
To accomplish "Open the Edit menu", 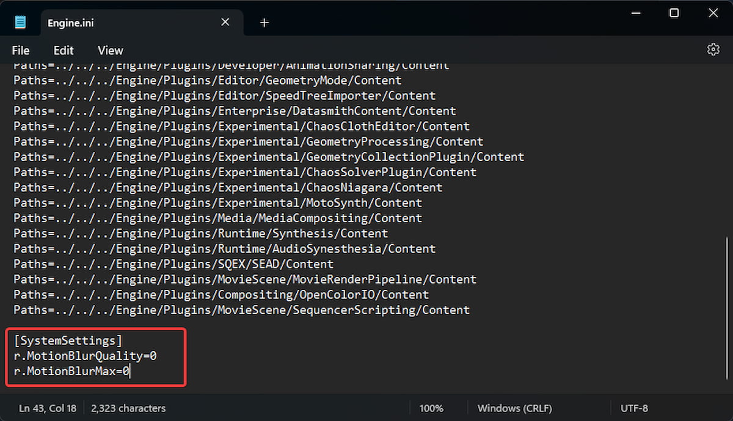I will [x=64, y=51].
